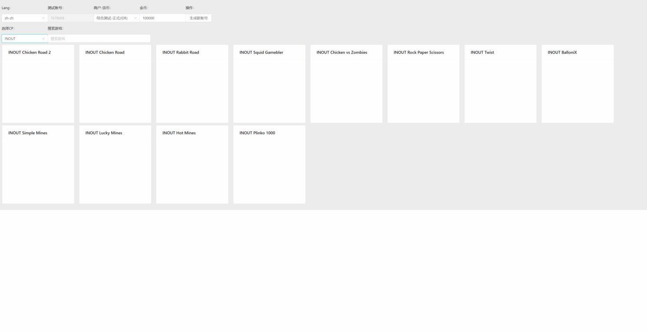The height and width of the screenshot is (332, 647).
Task: Launch the INOUT Plinko 1000 card
Action: pos(269,164)
